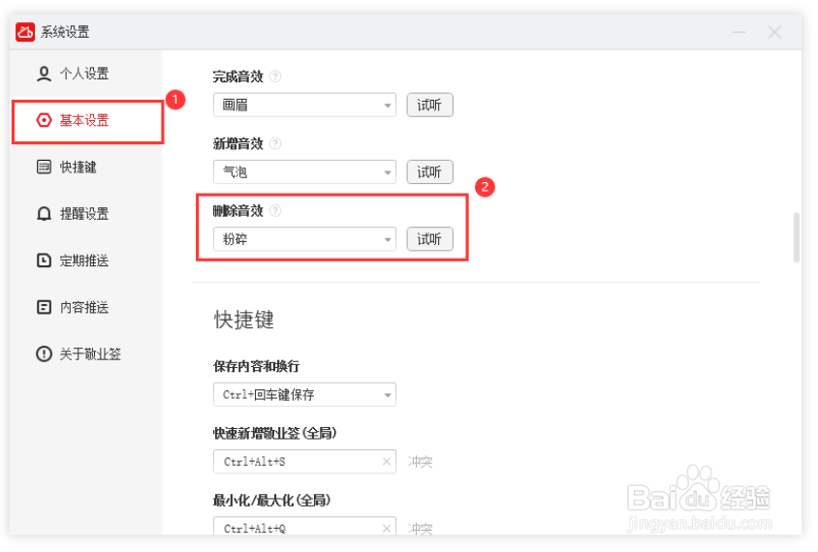Click the 内容推送 icon in sidebar
Screen dimensions: 818x552
[x=44, y=307]
